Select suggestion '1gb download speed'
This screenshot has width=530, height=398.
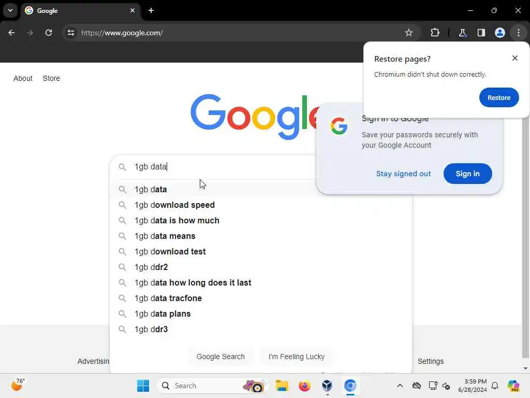pyautogui.click(x=261, y=205)
